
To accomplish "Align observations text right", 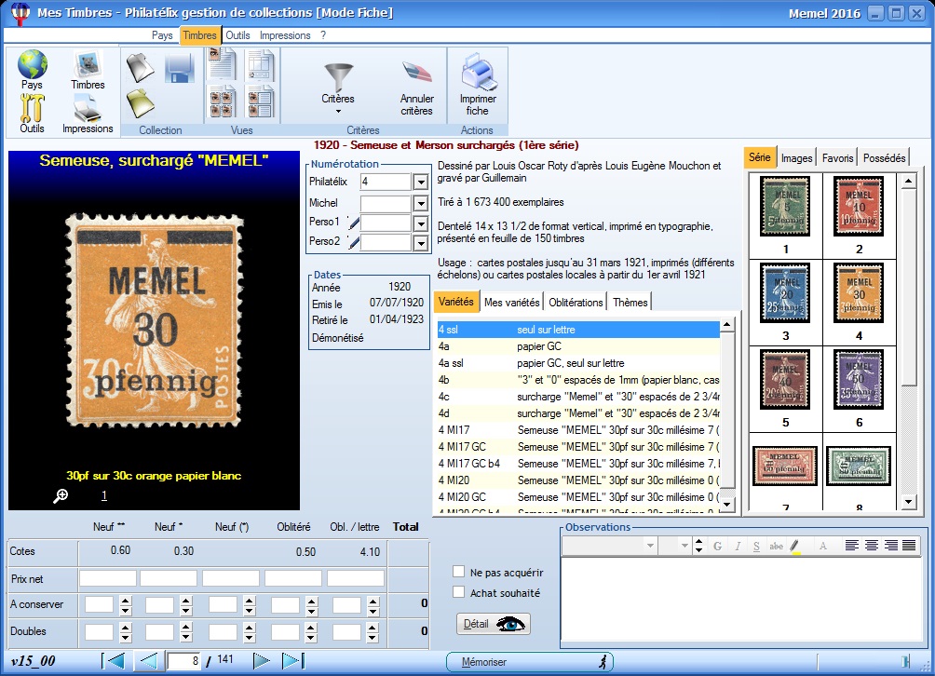I will (891, 545).
